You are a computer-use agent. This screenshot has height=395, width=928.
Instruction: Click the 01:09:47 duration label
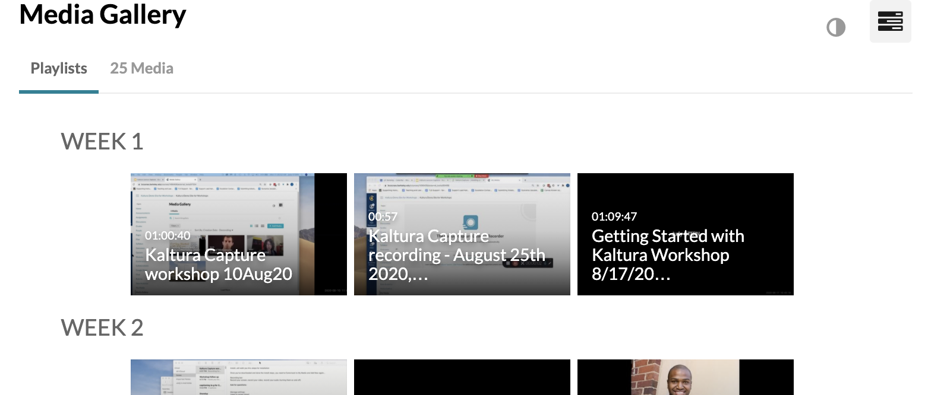click(614, 216)
